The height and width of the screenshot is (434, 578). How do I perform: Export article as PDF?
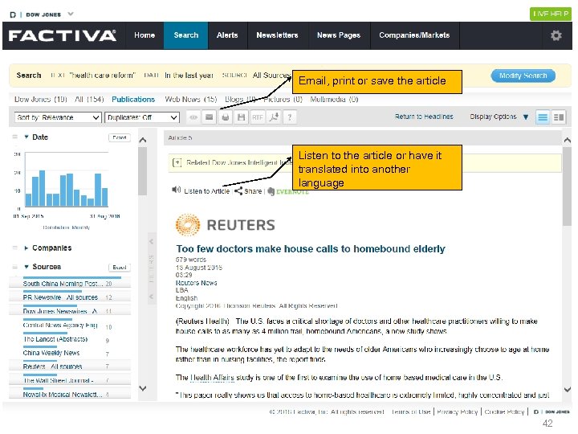coord(274,117)
